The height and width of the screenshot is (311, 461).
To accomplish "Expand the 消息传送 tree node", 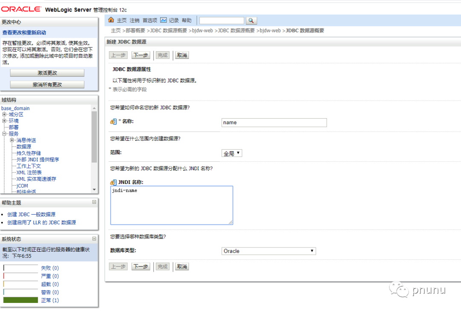I will tap(12, 140).
